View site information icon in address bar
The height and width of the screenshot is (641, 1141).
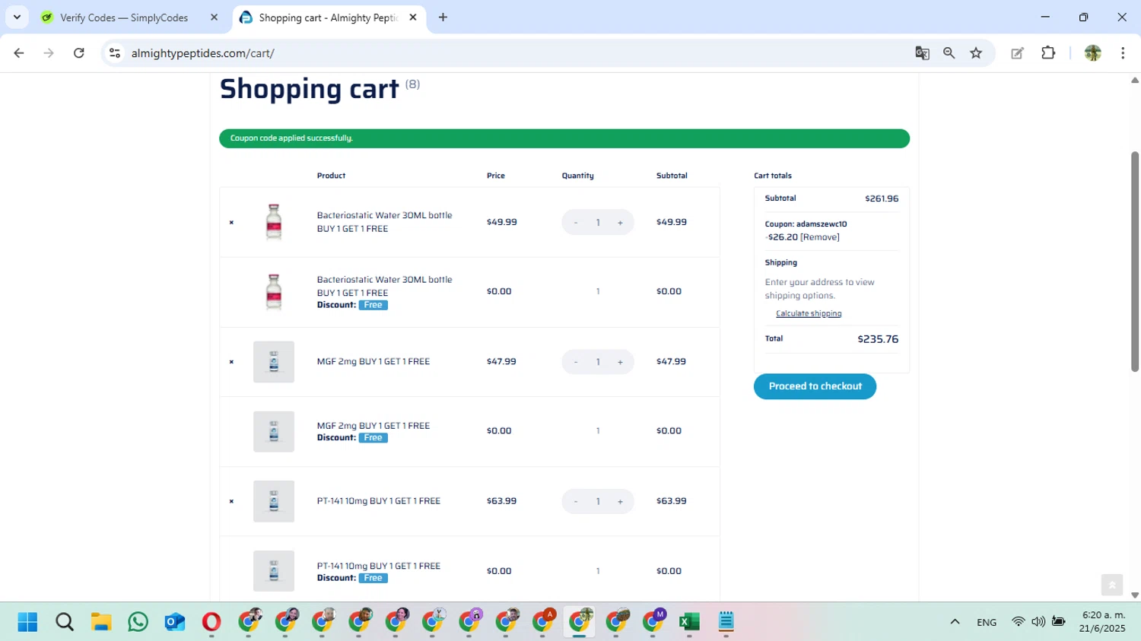[x=115, y=53]
